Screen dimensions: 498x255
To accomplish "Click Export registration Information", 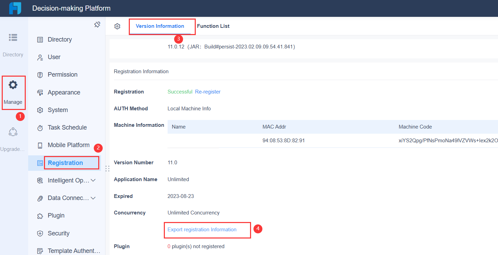I will coord(202,230).
